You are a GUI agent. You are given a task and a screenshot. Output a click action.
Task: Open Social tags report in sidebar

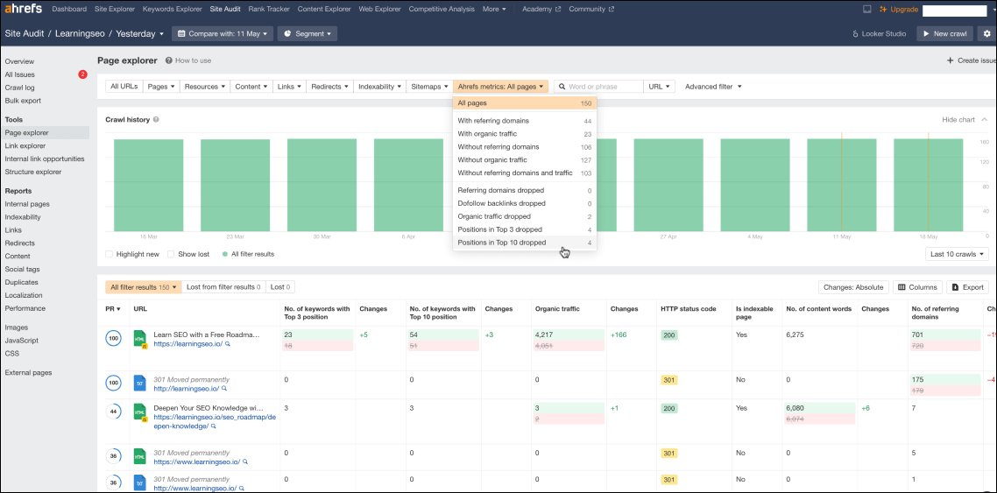[x=22, y=270]
